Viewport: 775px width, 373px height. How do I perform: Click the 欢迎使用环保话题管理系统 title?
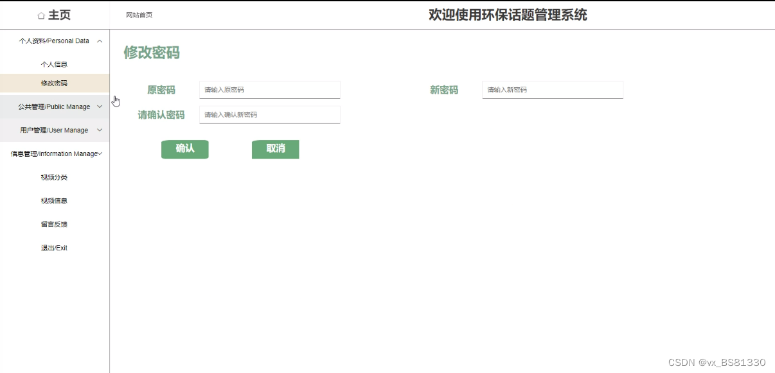(x=508, y=15)
